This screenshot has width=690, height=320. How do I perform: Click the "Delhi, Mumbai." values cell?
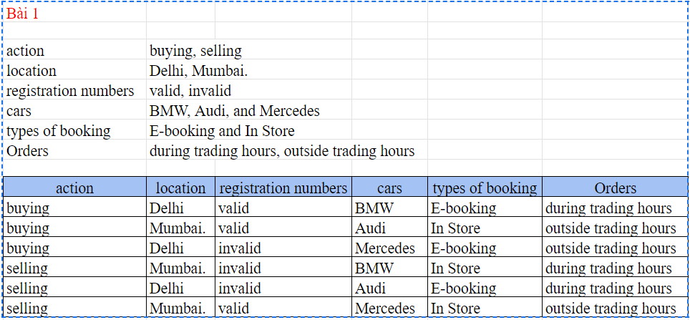coord(198,71)
